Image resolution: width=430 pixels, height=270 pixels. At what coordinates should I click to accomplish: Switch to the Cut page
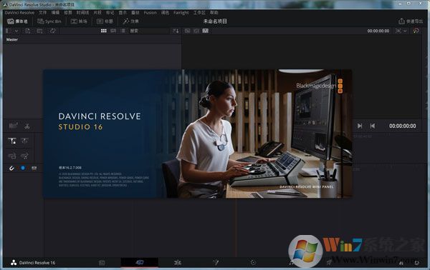(x=140, y=262)
